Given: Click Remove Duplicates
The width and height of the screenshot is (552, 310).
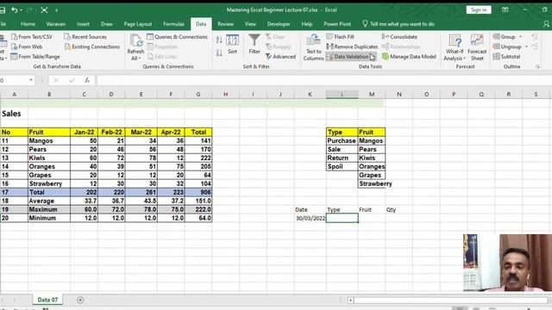Looking at the screenshot, I should 352,46.
